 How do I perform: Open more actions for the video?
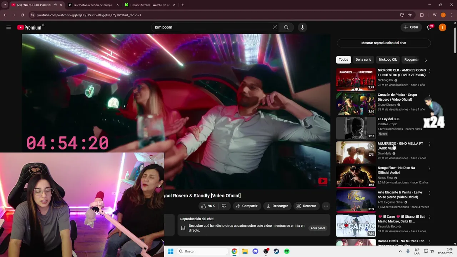pyautogui.click(x=326, y=206)
